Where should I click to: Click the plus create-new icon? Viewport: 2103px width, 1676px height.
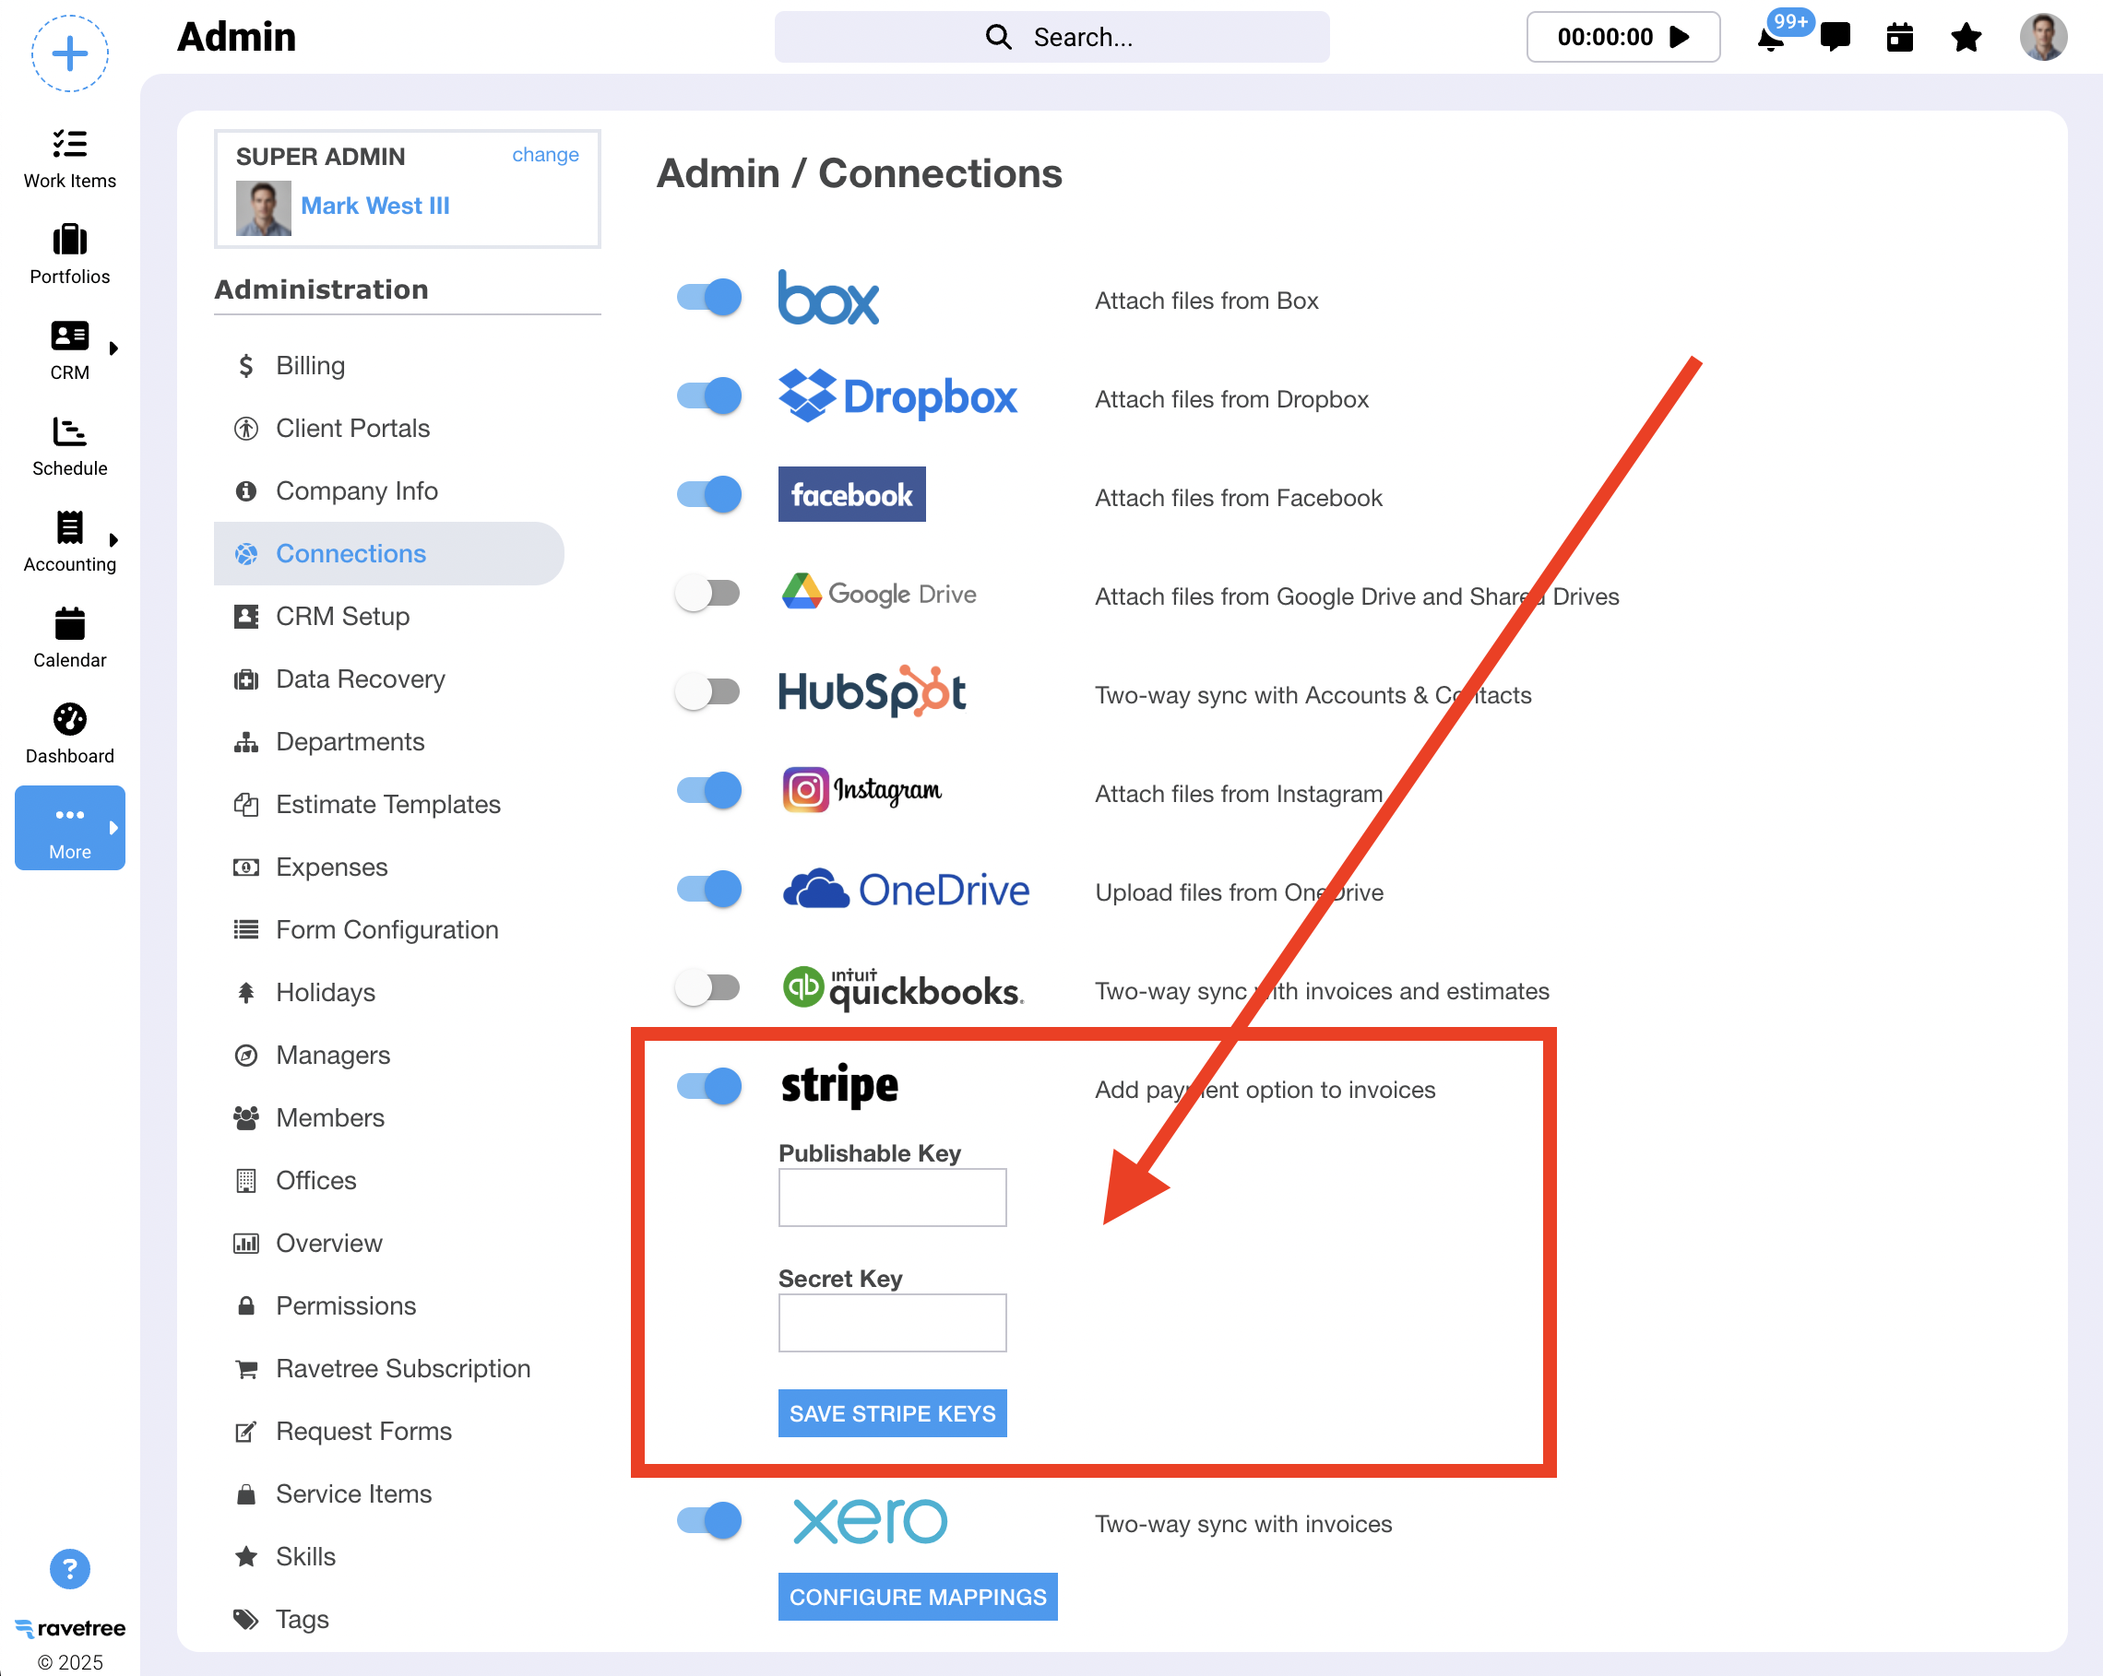69,53
